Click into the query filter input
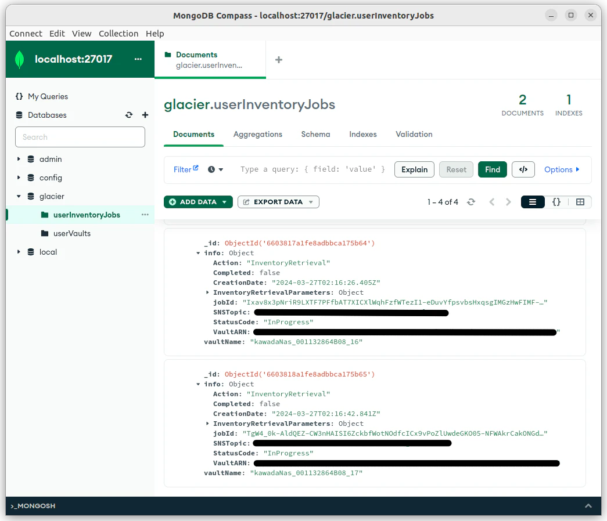Image resolution: width=607 pixels, height=521 pixels. (313, 169)
